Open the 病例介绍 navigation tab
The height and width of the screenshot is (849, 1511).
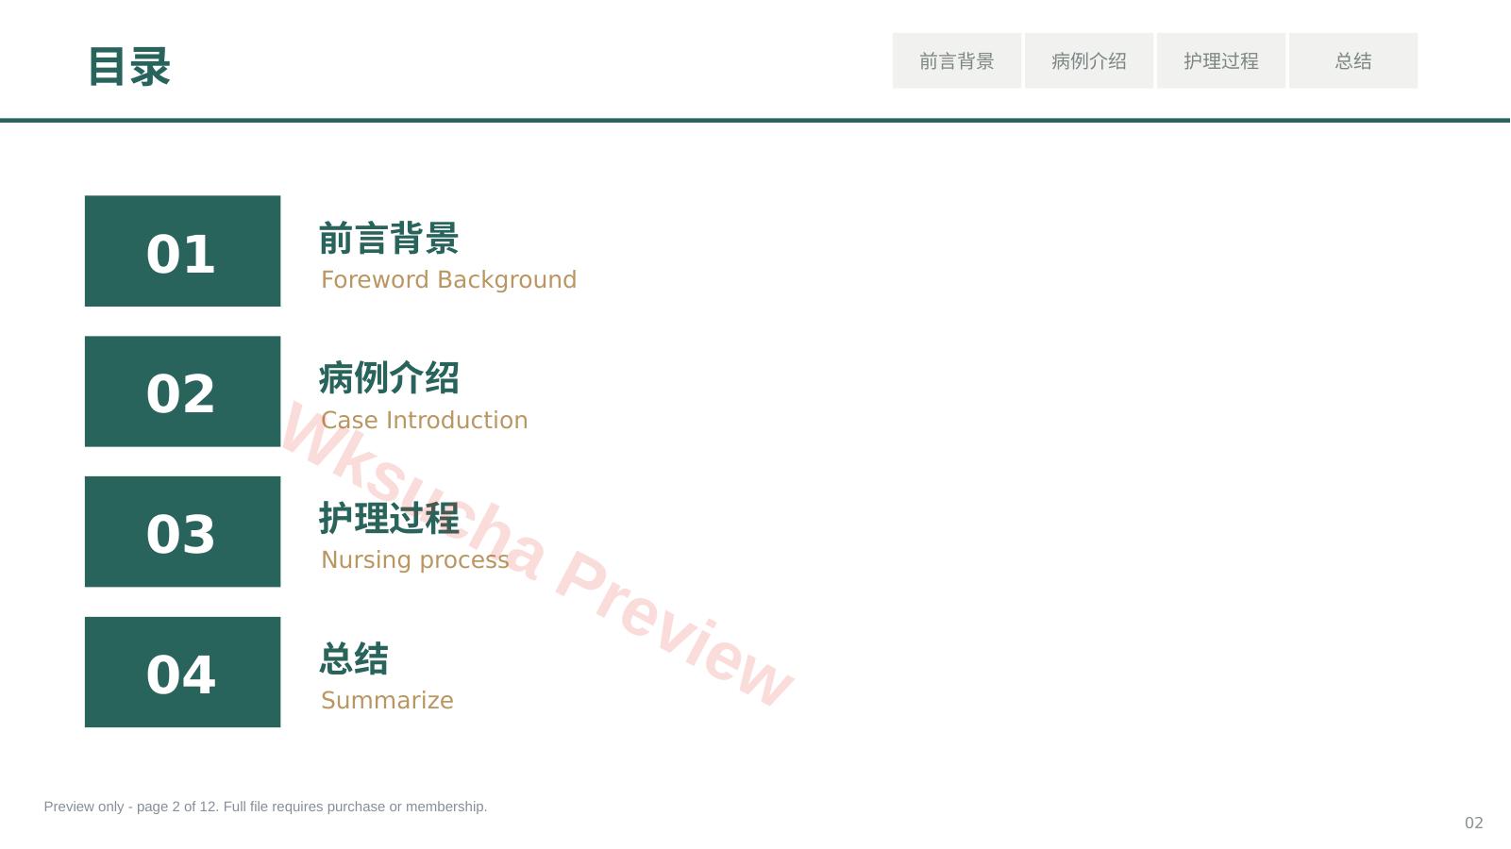click(1089, 61)
